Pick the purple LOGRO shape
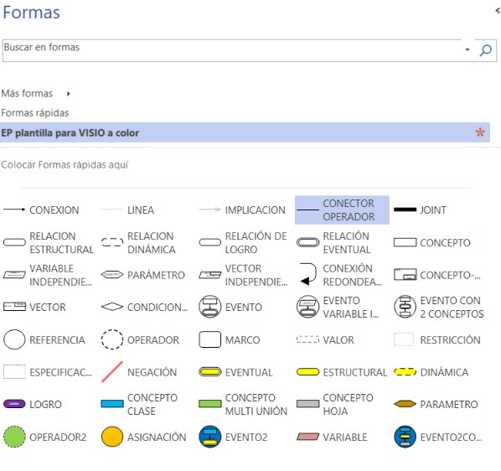This screenshot has height=471, width=501. (x=33, y=404)
